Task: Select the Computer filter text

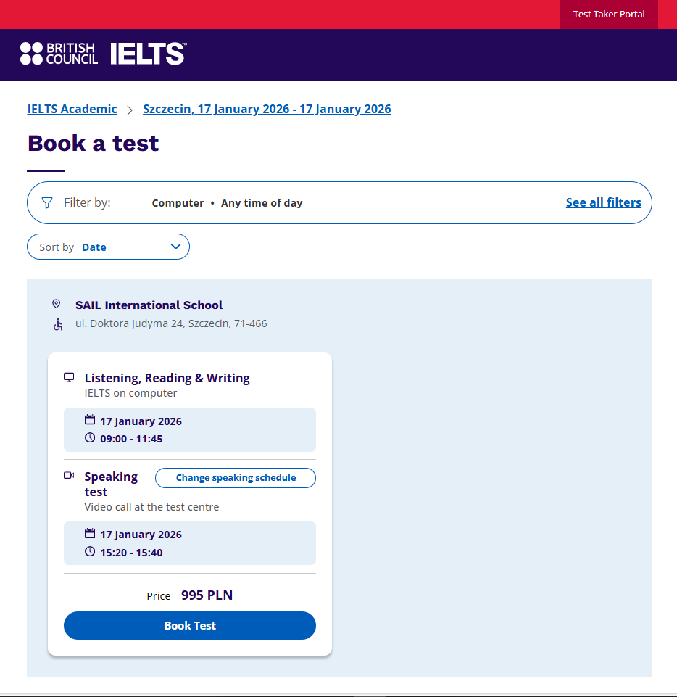Action: pos(178,204)
